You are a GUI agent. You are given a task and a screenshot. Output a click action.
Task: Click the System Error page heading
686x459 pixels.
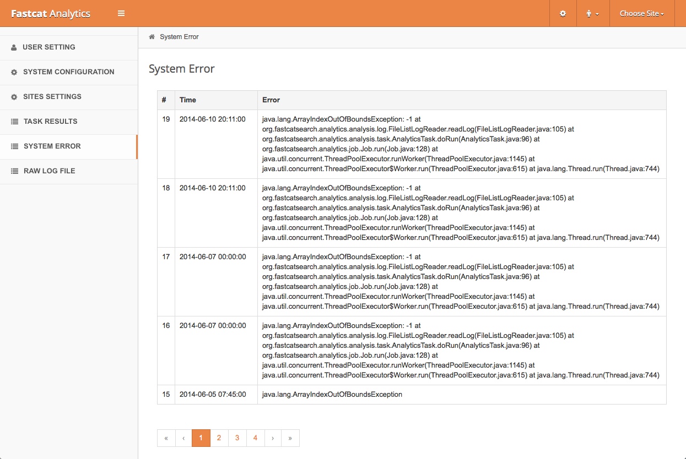point(182,69)
